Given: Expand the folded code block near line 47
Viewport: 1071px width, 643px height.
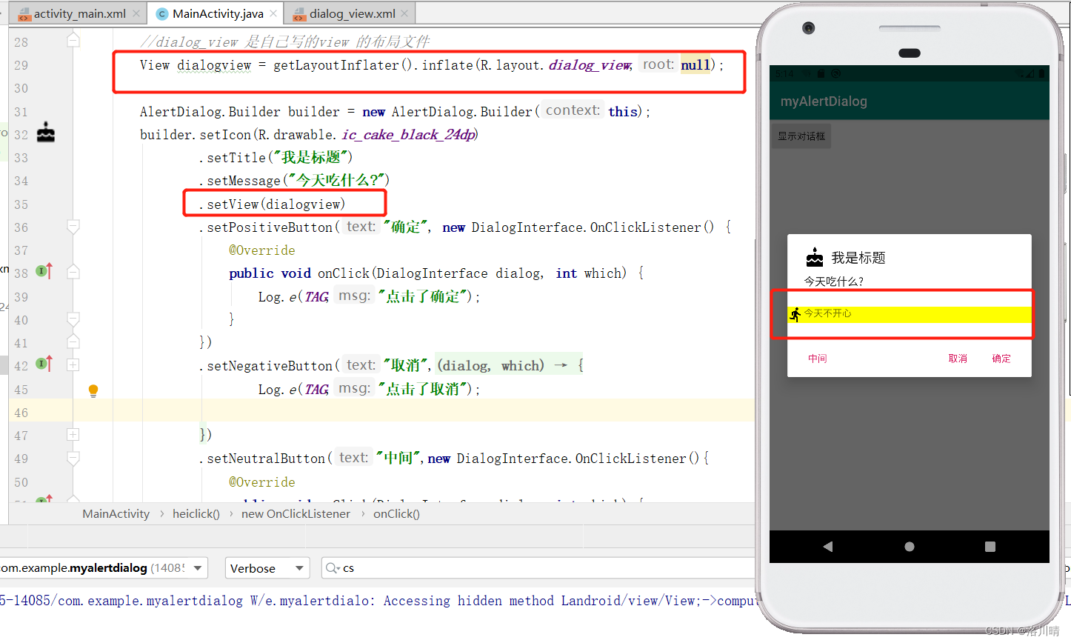Looking at the screenshot, I should tap(73, 434).
